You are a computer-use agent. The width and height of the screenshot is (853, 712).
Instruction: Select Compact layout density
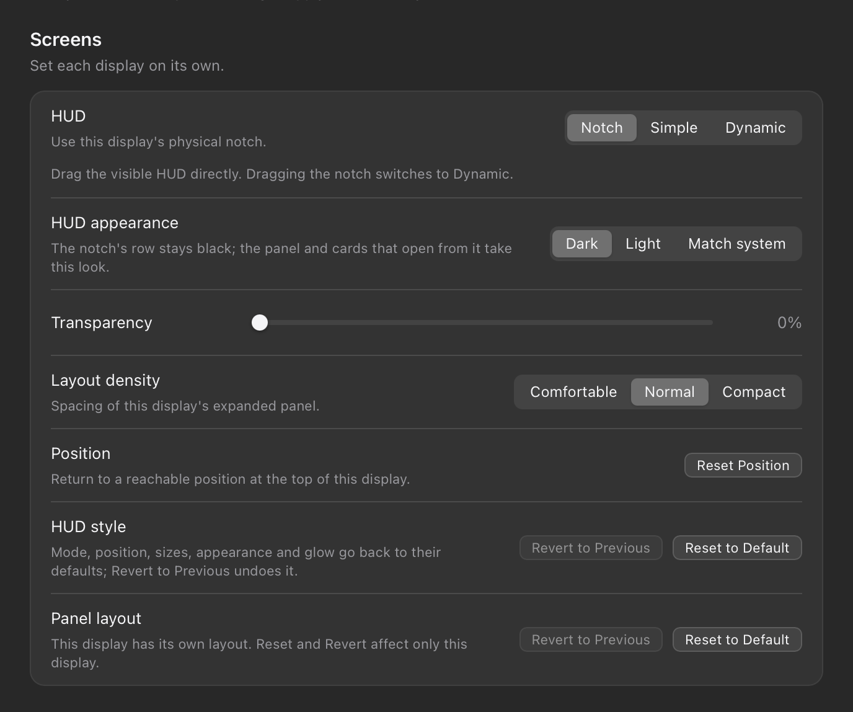tap(754, 392)
